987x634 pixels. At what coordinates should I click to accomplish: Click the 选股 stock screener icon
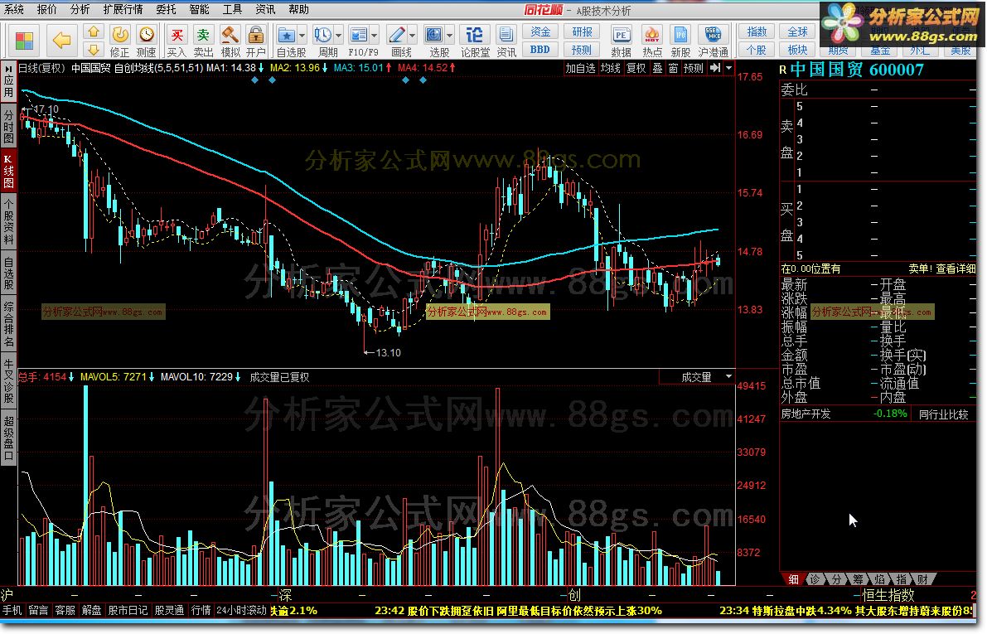tap(434, 35)
